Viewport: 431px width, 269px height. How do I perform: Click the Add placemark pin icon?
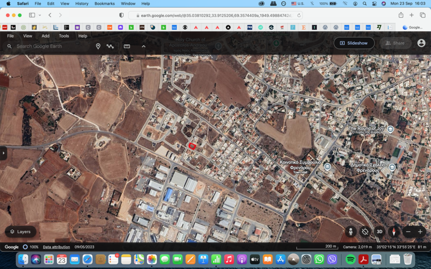click(x=98, y=46)
